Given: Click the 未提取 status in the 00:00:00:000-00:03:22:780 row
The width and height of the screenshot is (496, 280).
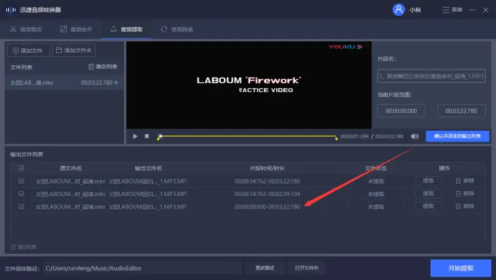Looking at the screenshot, I should point(376,206).
